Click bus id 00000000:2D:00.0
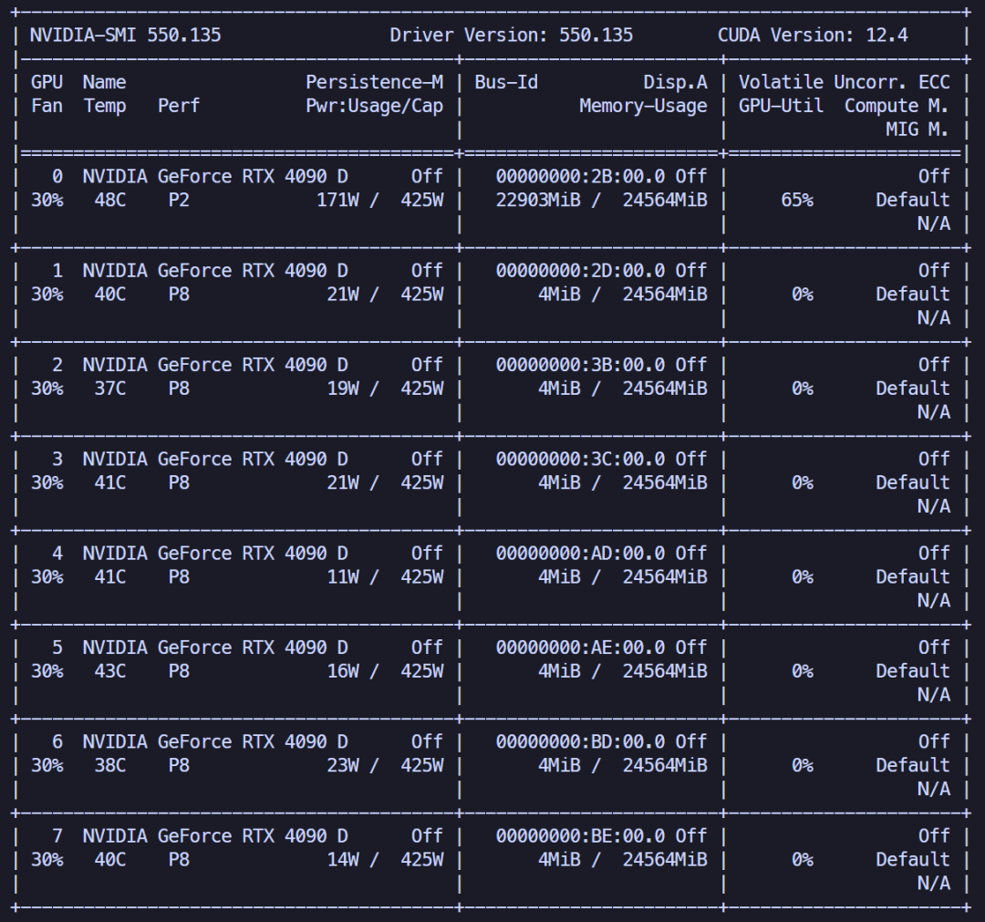This screenshot has height=922, width=985. 580,271
